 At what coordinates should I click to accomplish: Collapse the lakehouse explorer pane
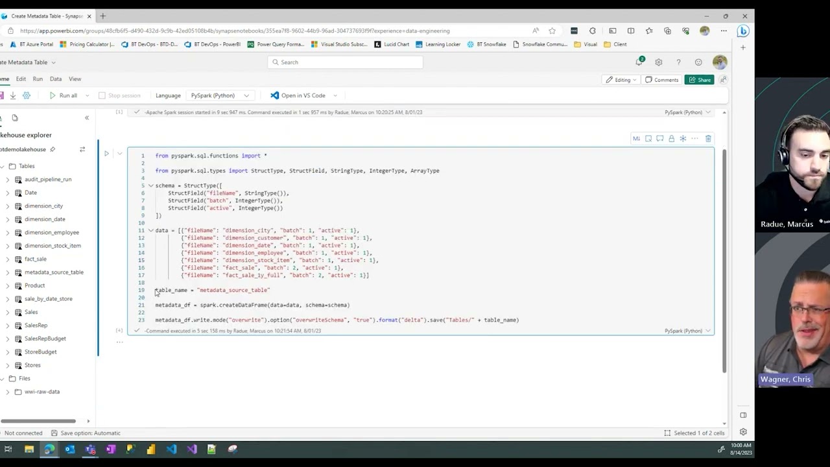(x=87, y=118)
